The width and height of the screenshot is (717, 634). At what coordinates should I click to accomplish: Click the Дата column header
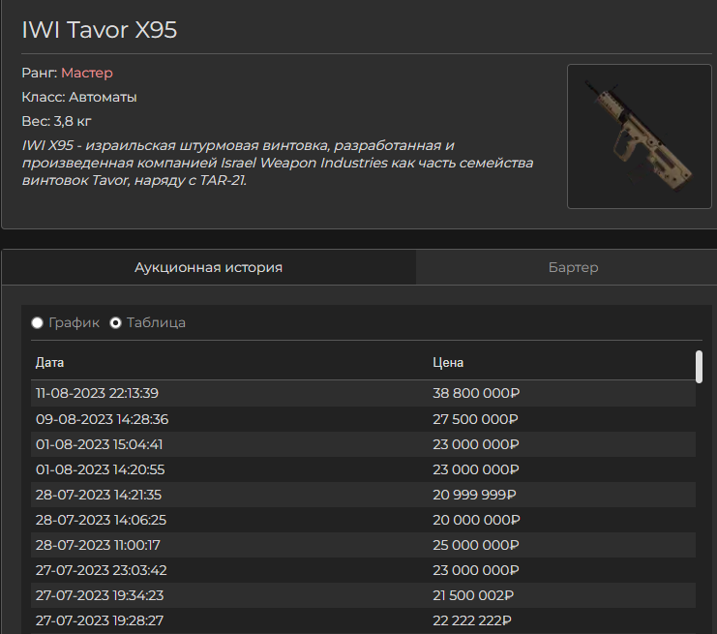pyautogui.click(x=50, y=363)
